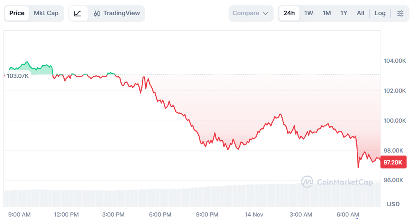The height and width of the screenshot is (219, 412).
Task: Switch to the Mkt Cap tab
Action: pos(46,13)
